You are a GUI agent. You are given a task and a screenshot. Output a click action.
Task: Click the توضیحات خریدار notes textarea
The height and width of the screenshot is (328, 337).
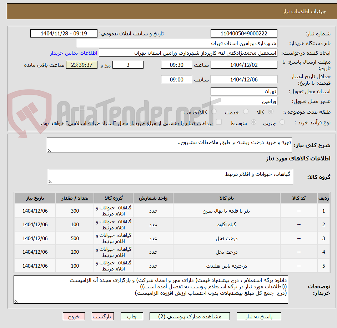(x=151, y=289)
